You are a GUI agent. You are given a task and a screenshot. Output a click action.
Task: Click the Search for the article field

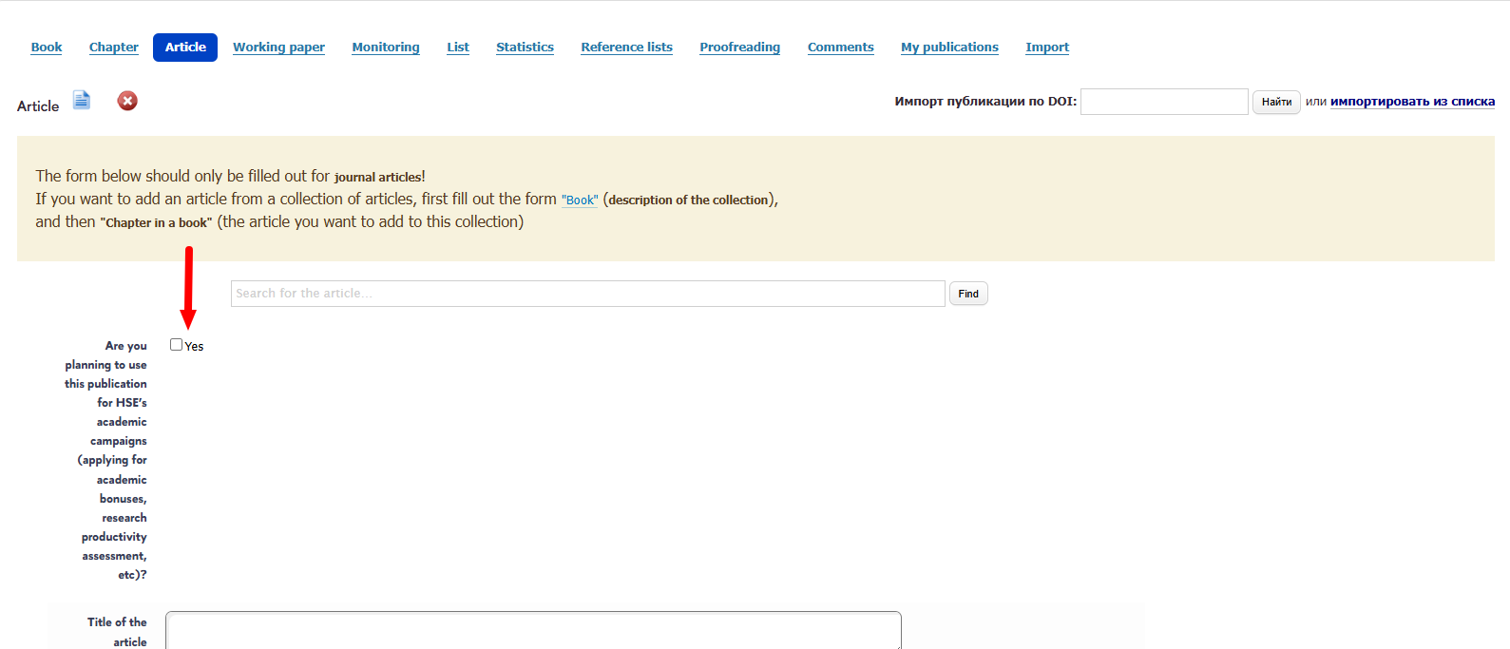[587, 294]
